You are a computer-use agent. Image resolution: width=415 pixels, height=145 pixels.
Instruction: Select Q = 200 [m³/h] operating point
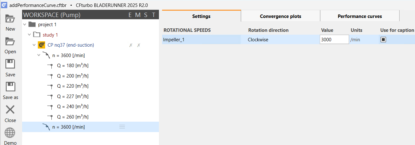click(x=73, y=76)
